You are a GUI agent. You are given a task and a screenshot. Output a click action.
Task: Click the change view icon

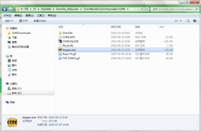pyautogui.click(x=176, y=21)
